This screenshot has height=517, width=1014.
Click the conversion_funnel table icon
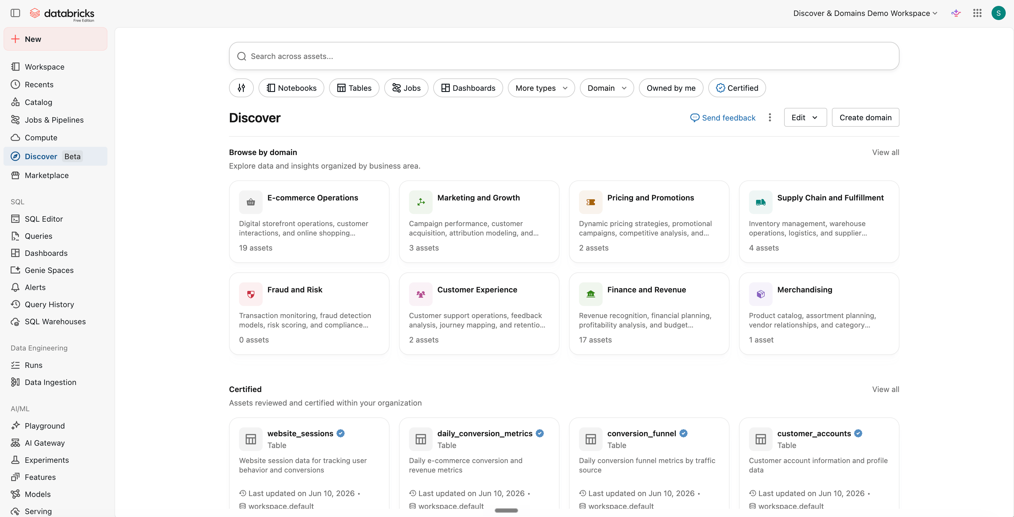pyautogui.click(x=591, y=439)
